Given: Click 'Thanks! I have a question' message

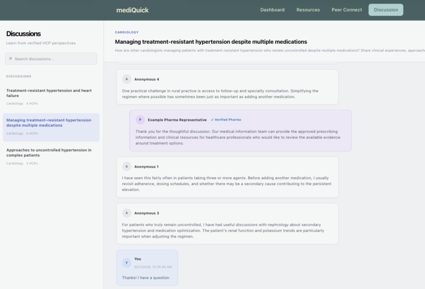Looking at the screenshot, I should click(146, 277).
